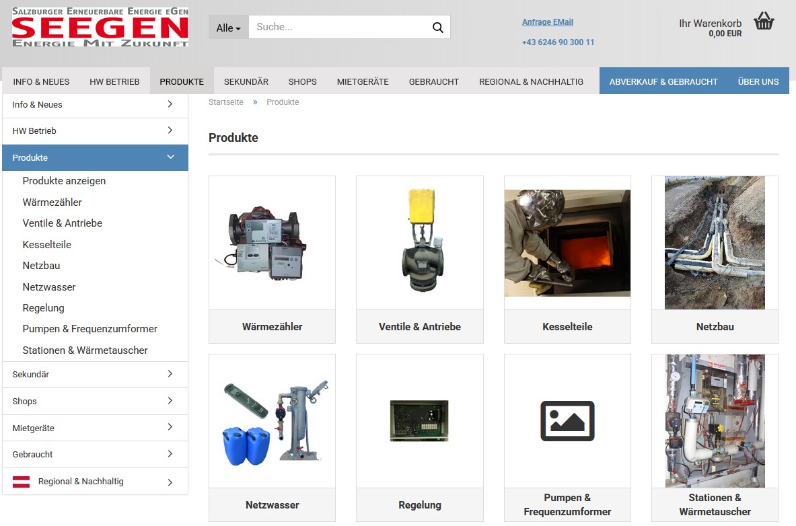Open the Kesselteile furnace picture
Screen dimensions: 796x526
[x=567, y=243]
